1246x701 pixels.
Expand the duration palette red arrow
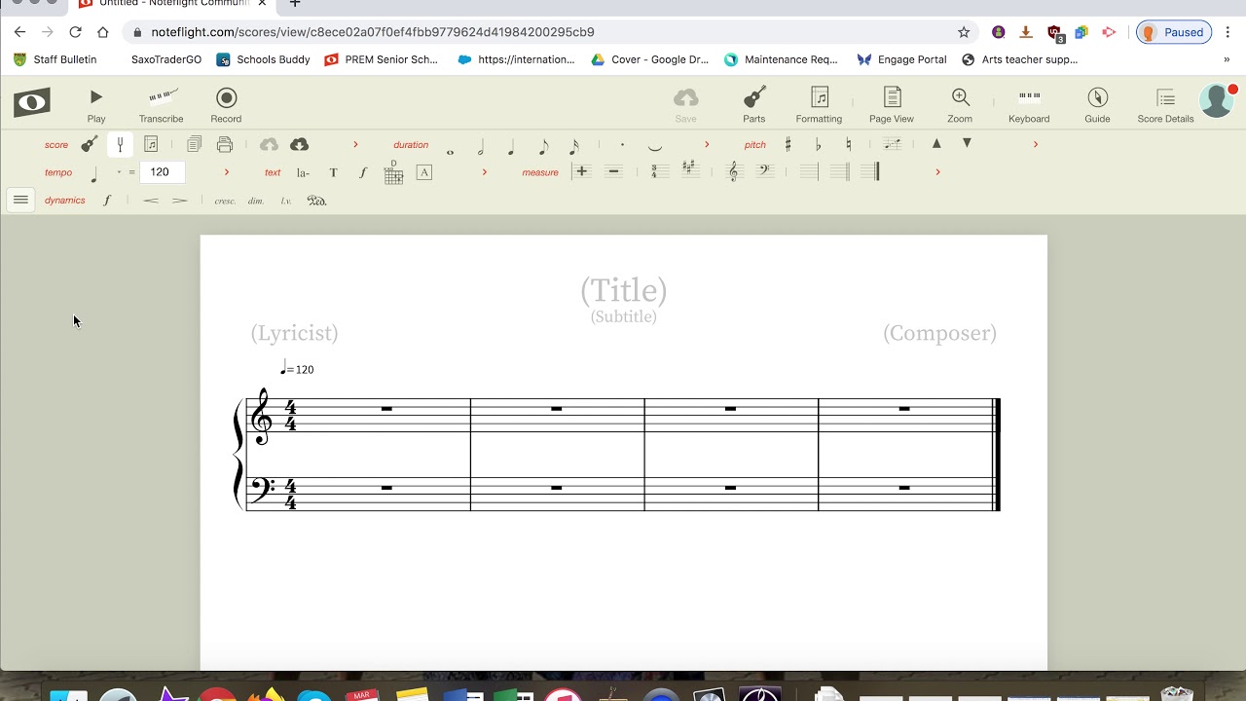[x=707, y=144]
